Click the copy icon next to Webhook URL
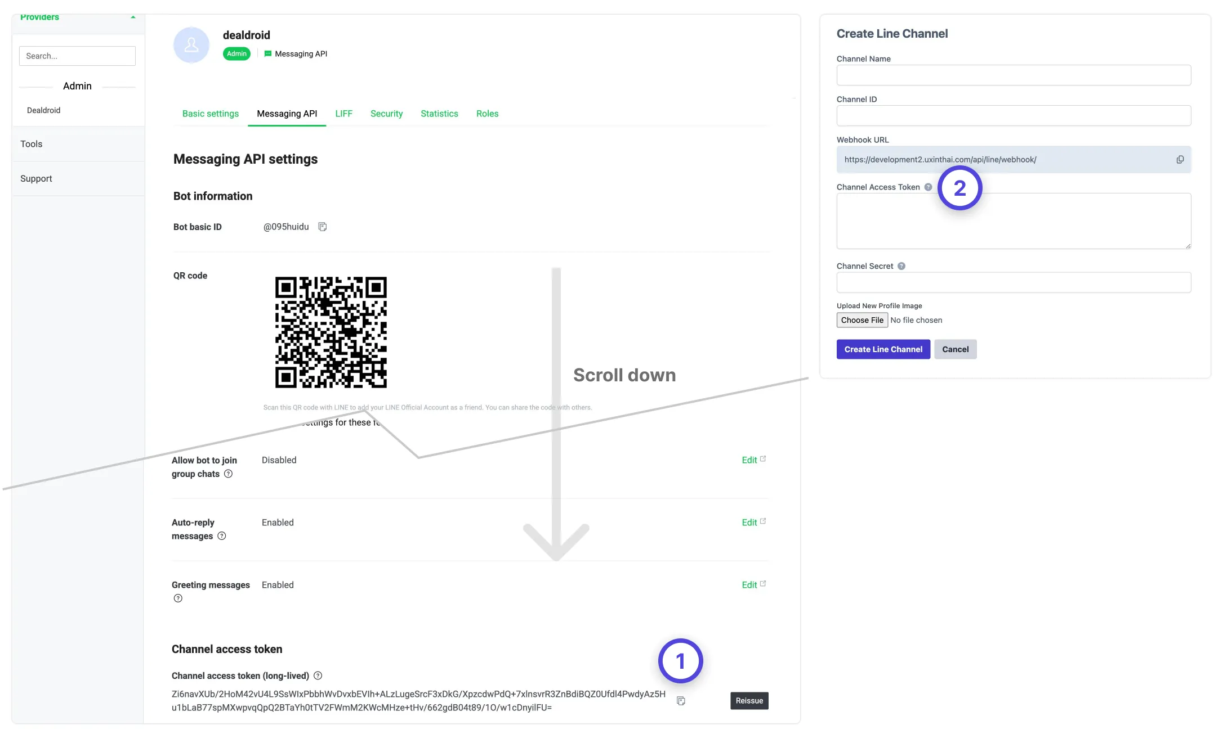The image size is (1223, 734). (x=1179, y=159)
